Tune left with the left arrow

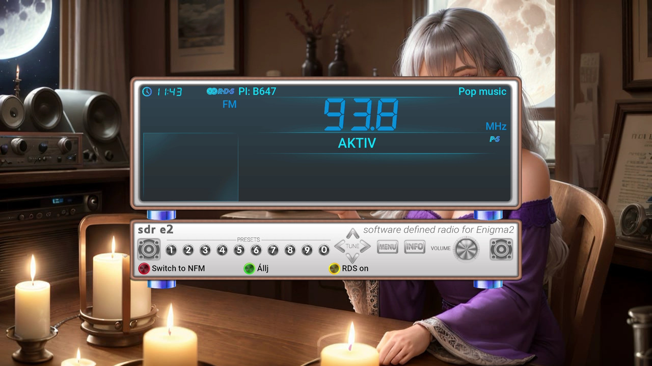tap(340, 246)
